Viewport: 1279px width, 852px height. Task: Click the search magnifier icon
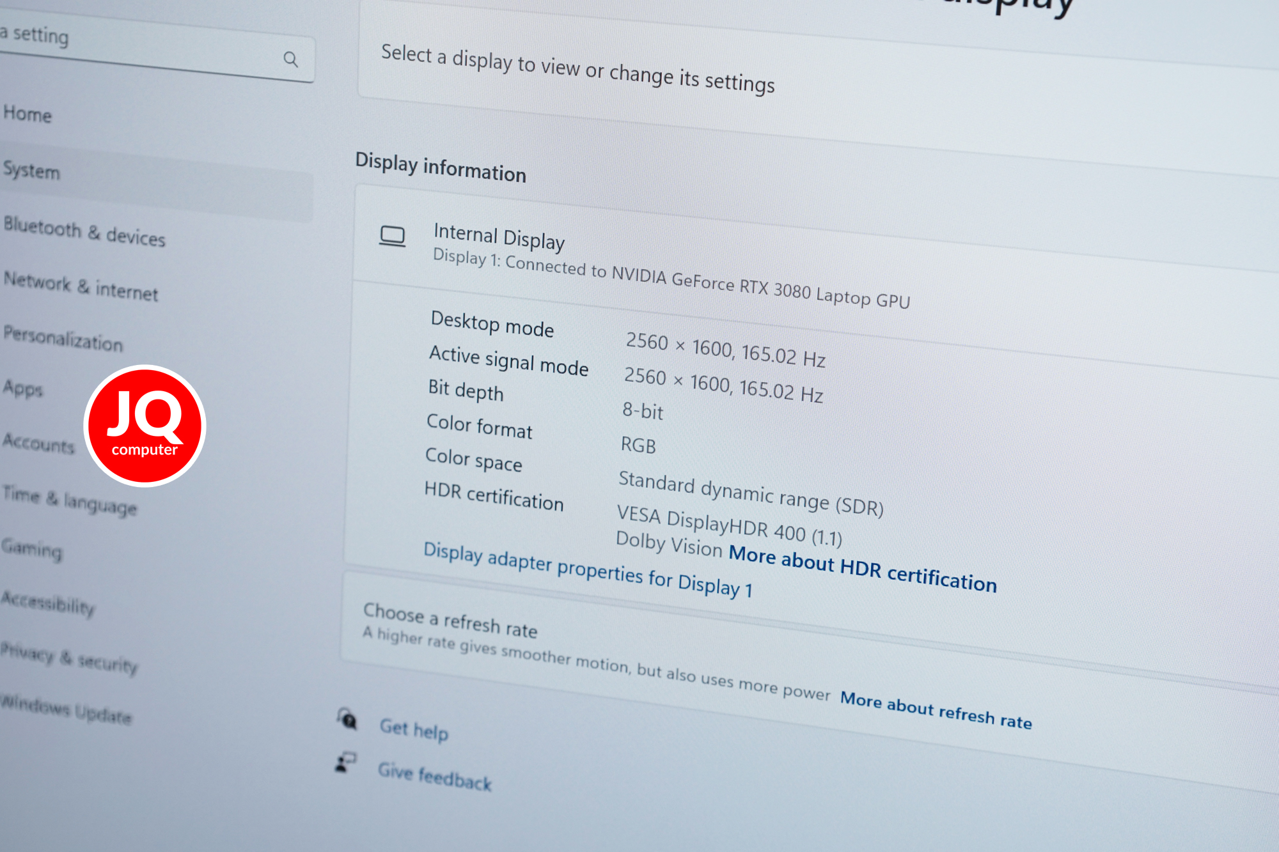point(291,59)
